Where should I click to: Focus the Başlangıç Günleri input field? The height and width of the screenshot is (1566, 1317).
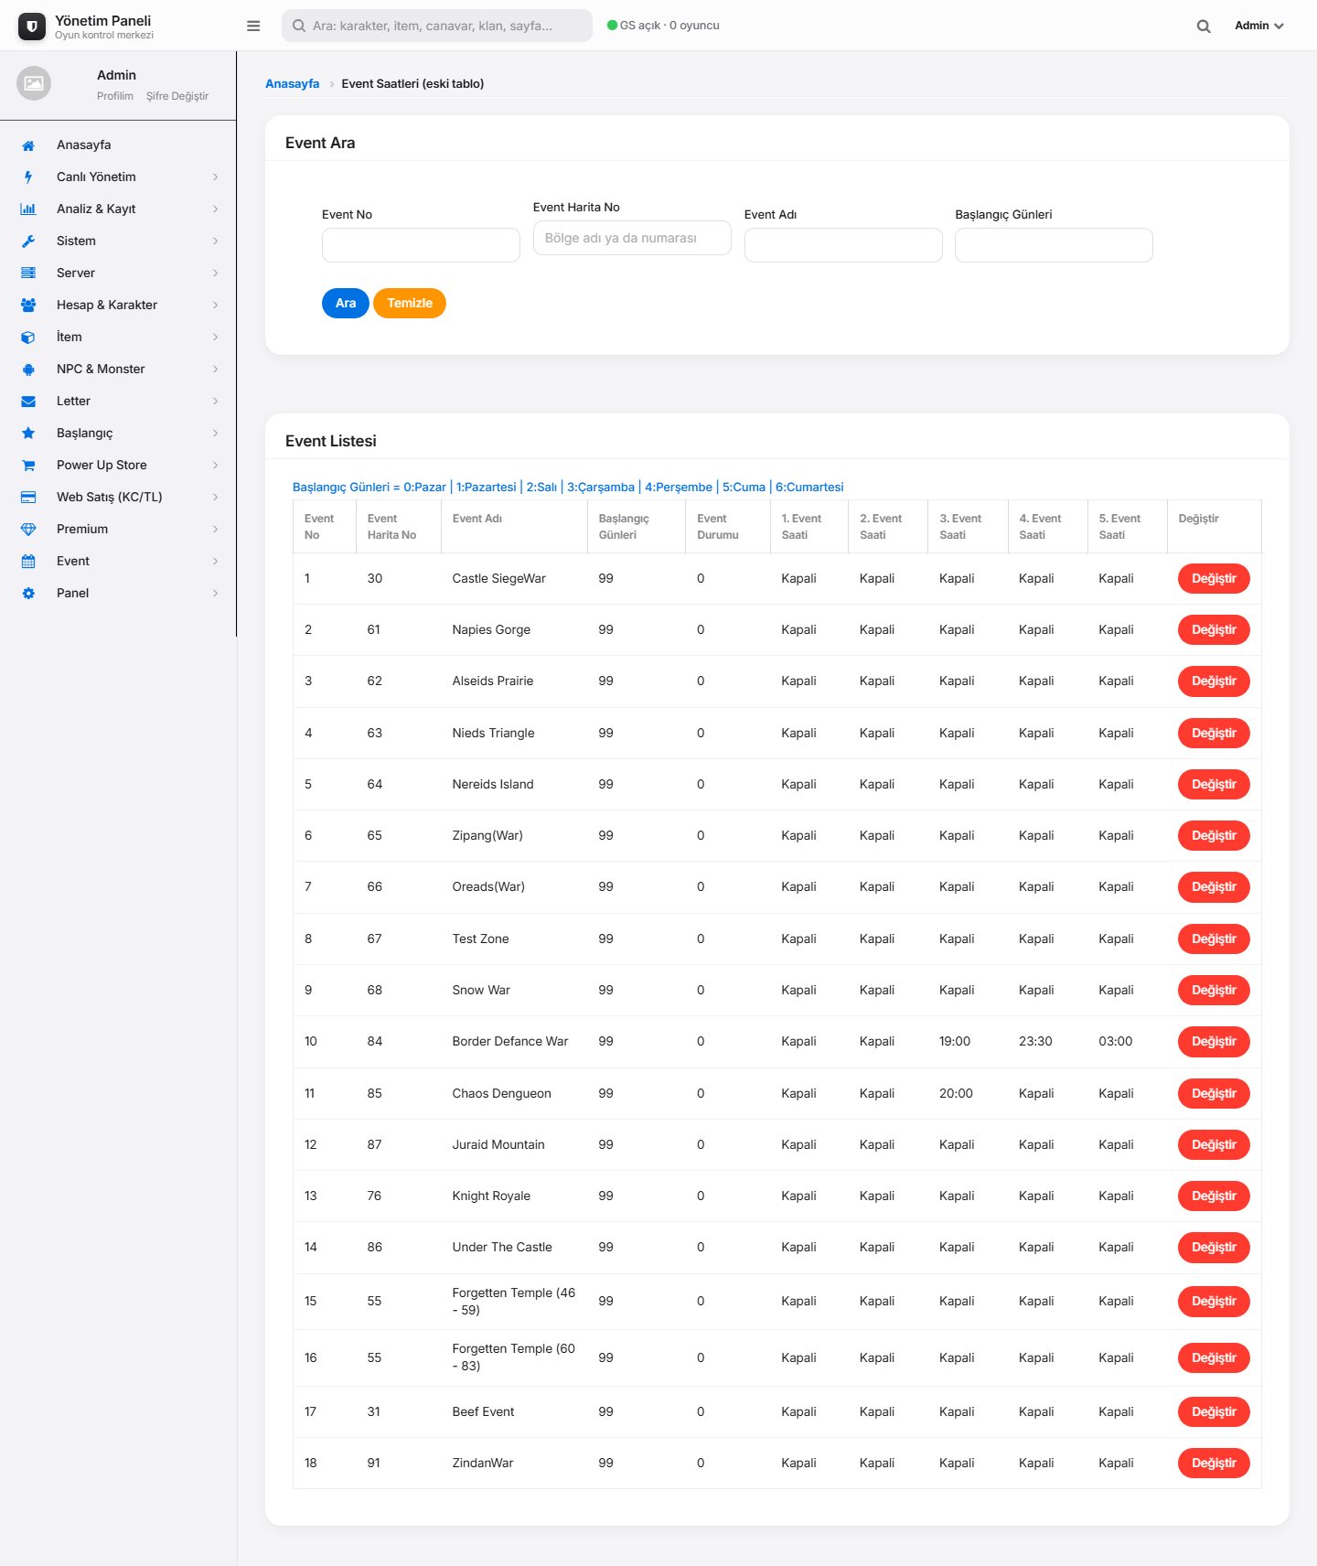1054,245
